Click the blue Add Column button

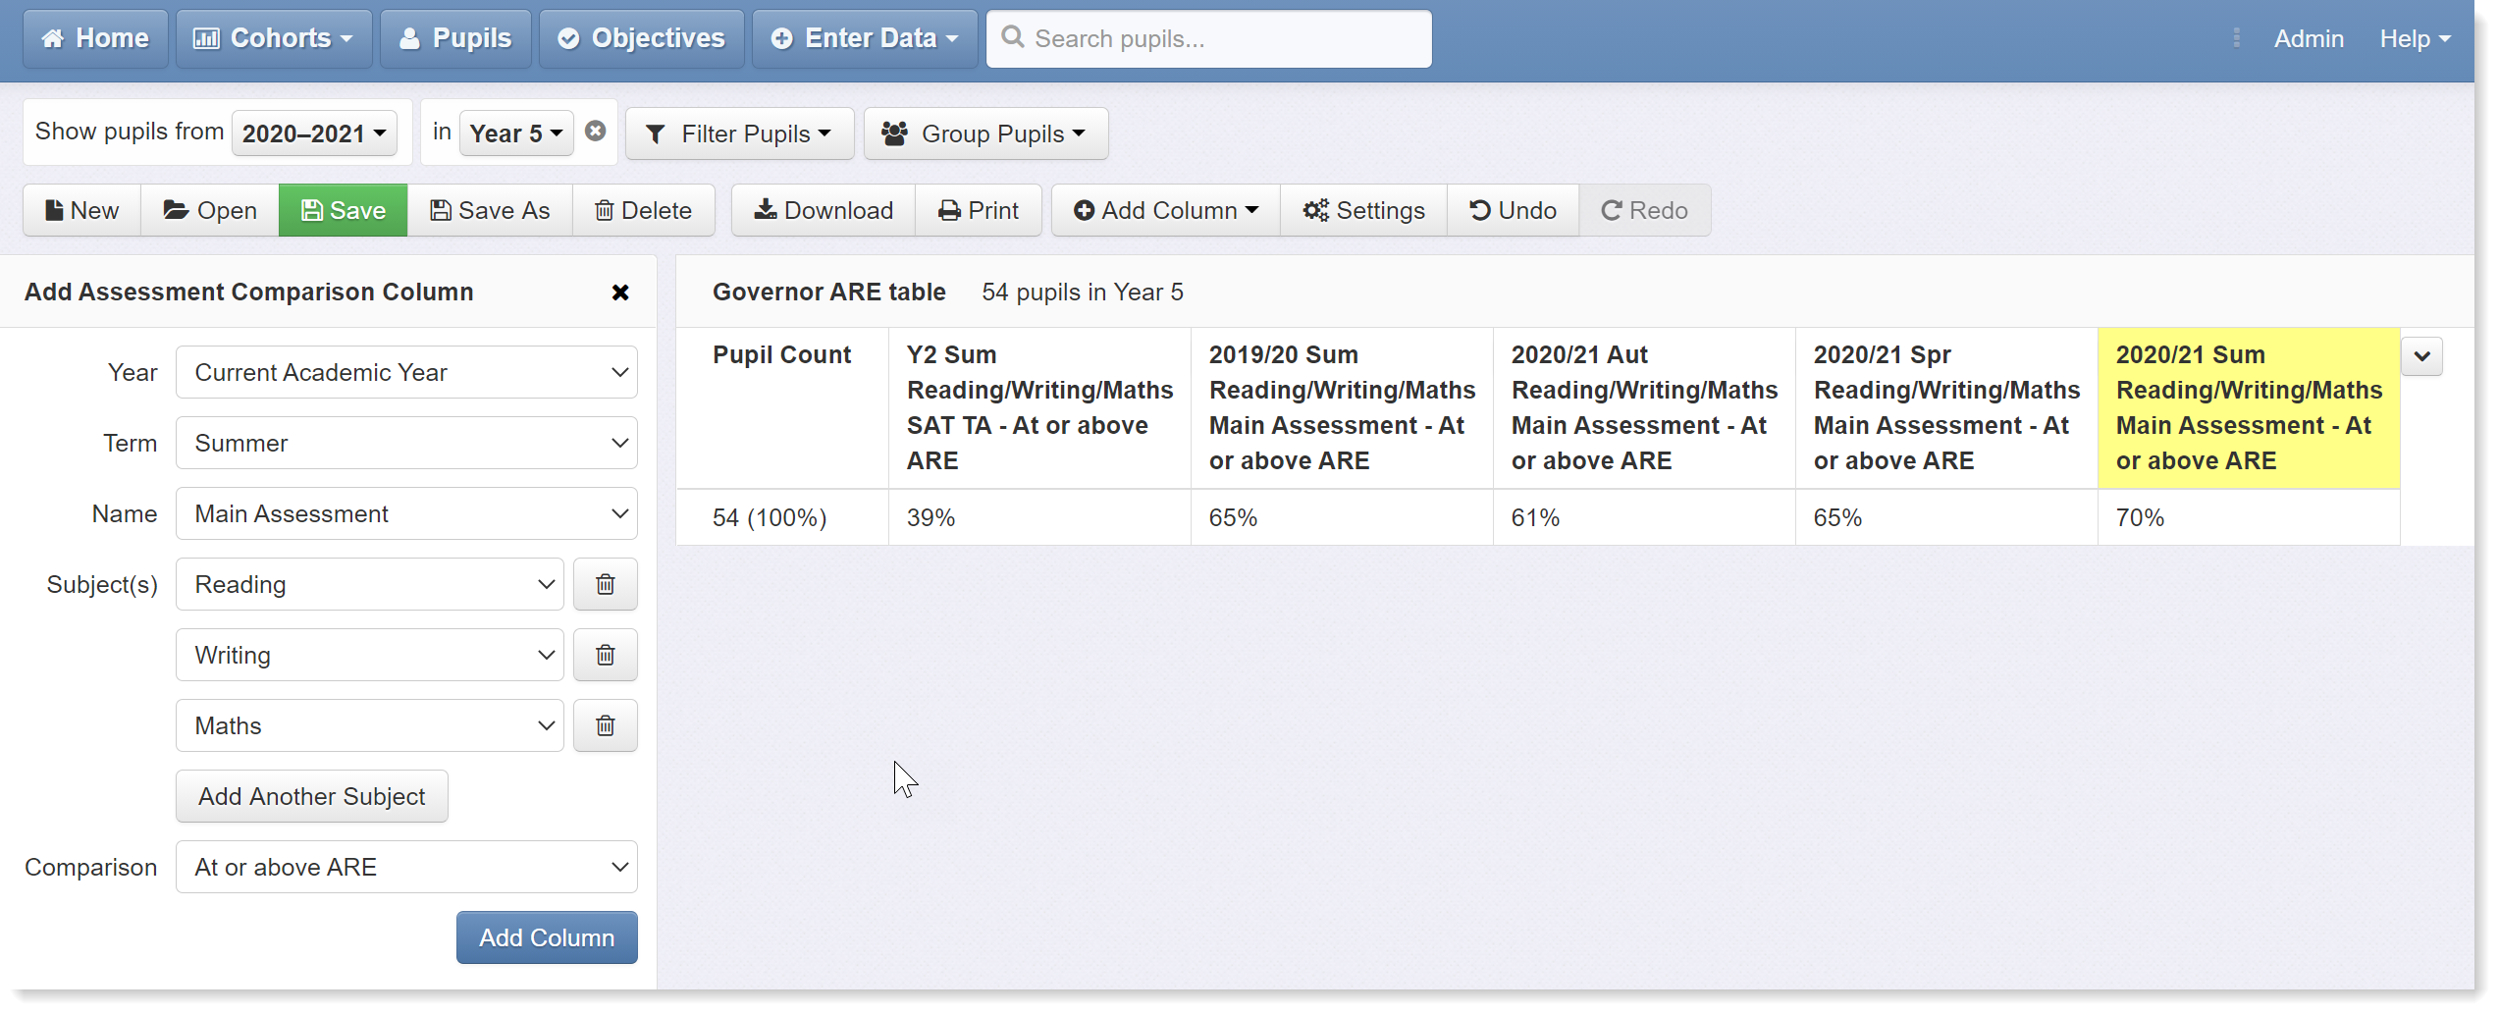pyautogui.click(x=547, y=937)
